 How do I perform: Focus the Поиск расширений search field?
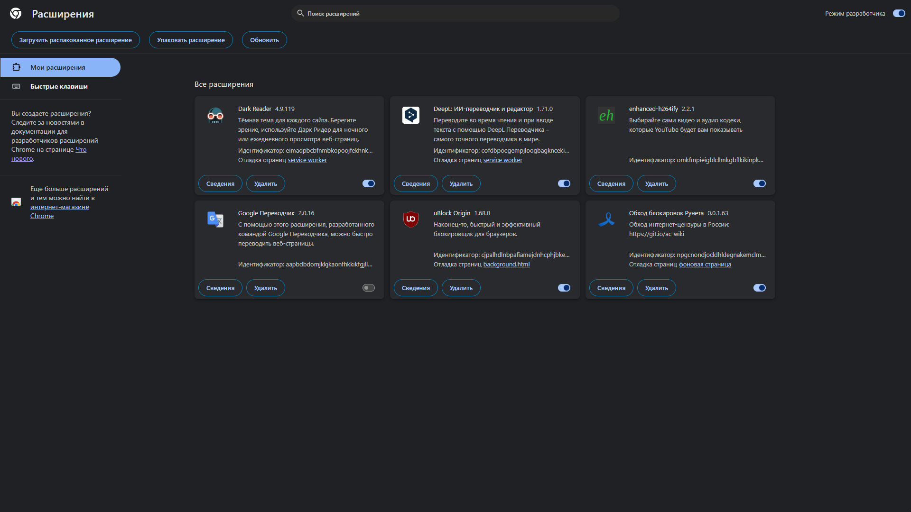455,13
